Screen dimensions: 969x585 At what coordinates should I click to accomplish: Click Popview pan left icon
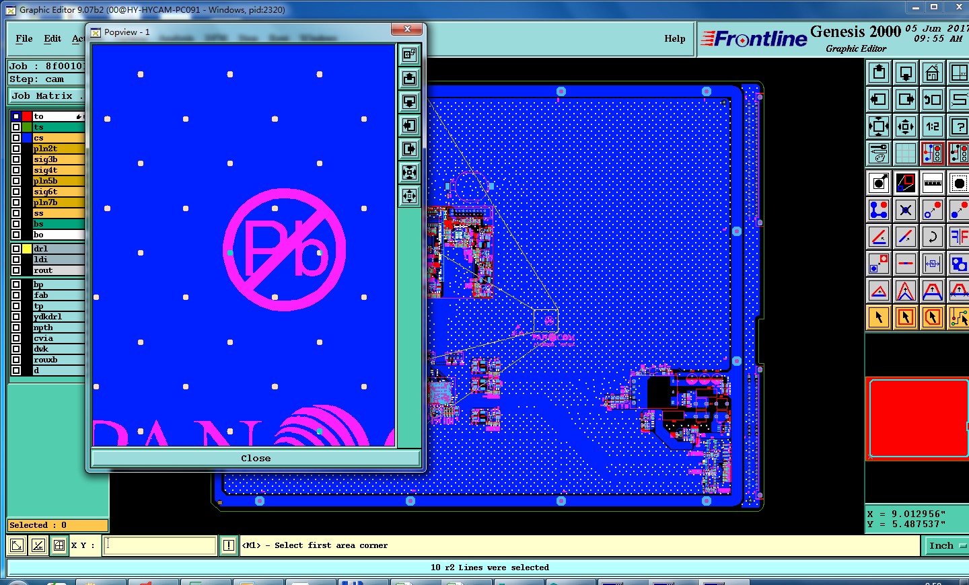409,125
